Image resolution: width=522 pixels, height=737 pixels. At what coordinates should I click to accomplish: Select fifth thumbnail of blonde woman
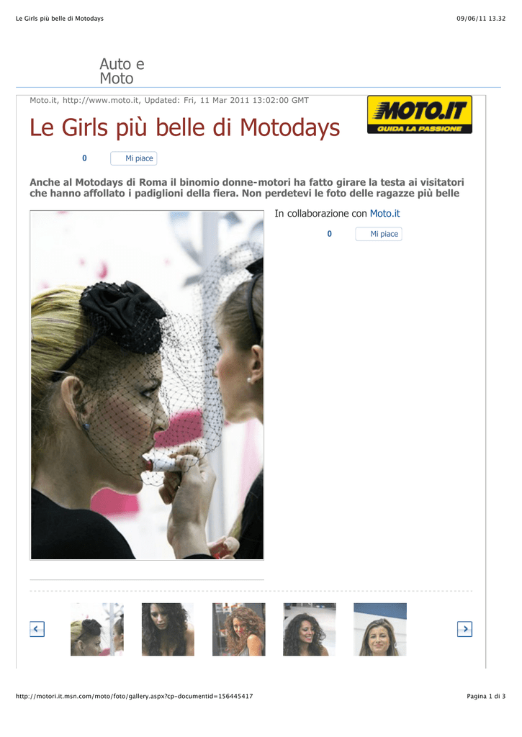click(x=380, y=629)
